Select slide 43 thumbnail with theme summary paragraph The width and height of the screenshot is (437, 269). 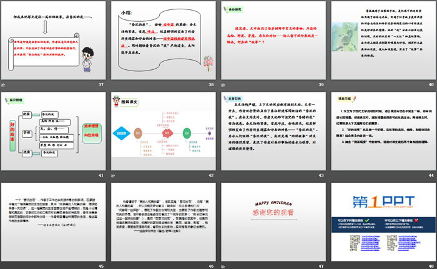[273, 131]
